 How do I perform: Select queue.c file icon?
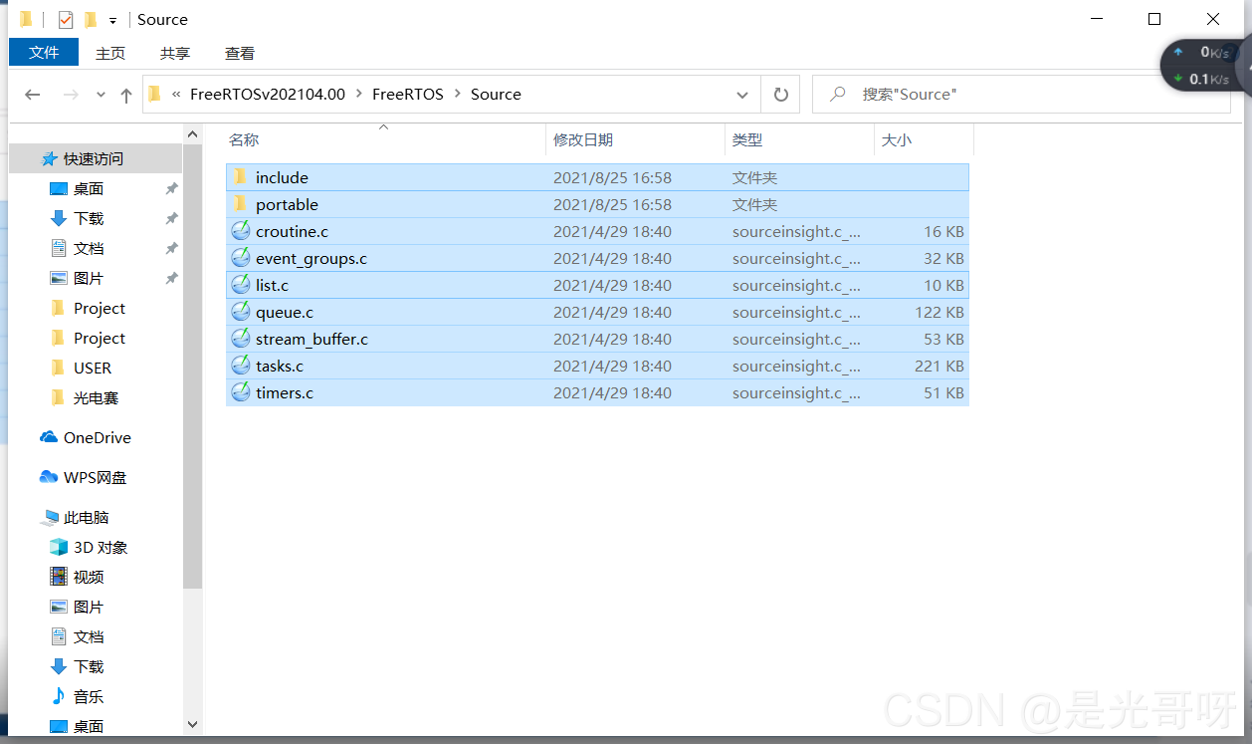[241, 312]
